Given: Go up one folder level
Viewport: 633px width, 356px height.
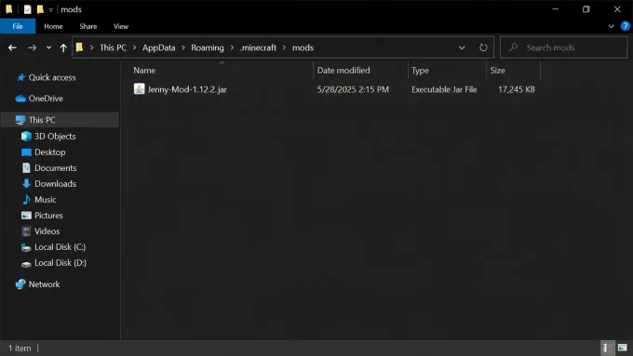Looking at the screenshot, I should pyautogui.click(x=63, y=47).
